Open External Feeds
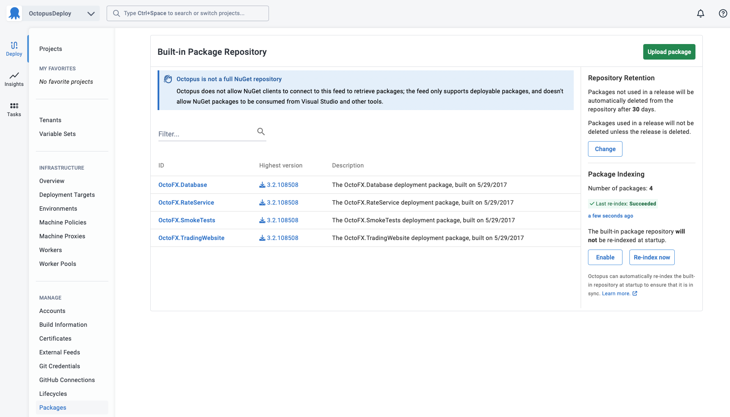This screenshot has width=730, height=417. click(60, 352)
